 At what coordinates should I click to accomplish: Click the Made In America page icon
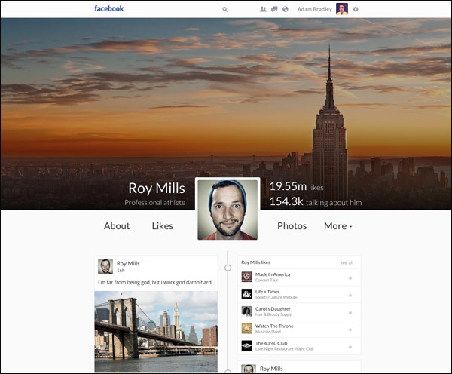(246, 277)
